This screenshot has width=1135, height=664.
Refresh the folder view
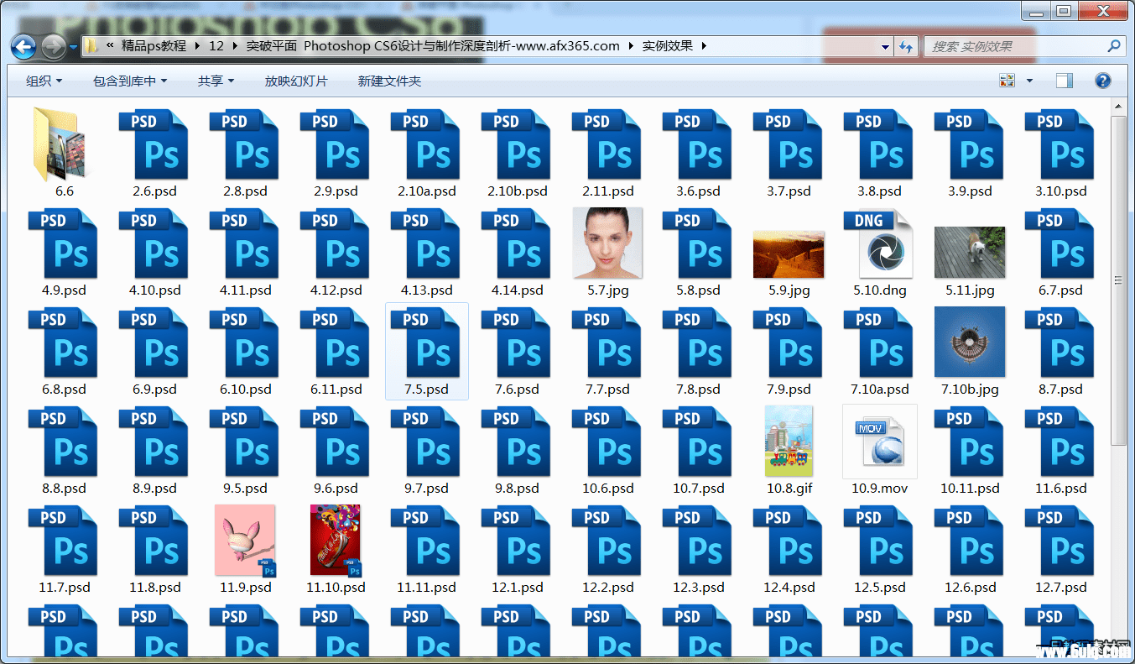click(x=906, y=47)
